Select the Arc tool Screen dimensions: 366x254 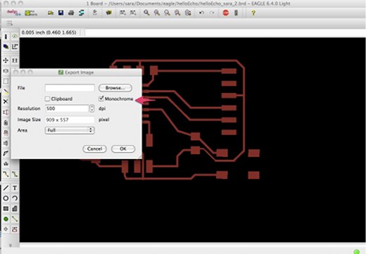(15, 198)
